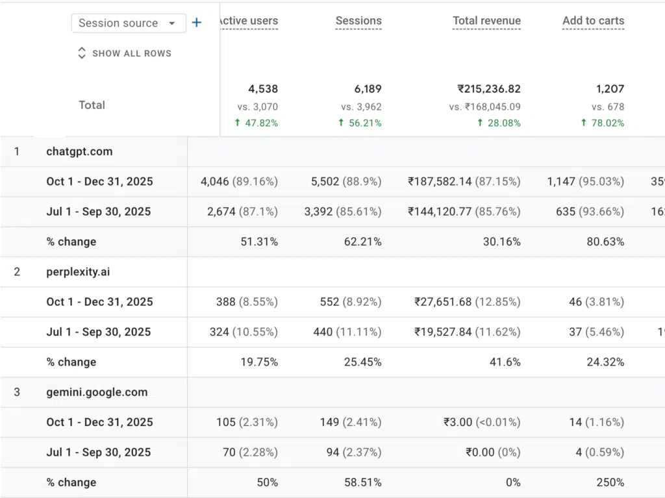Click perplexity.ai add to carts 46 (3.81%)
This screenshot has height=498, width=665.
coord(596,302)
